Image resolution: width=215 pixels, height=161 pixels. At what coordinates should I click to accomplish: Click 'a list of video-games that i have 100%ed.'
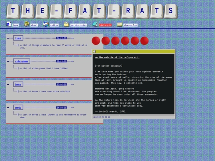point(44,68)
